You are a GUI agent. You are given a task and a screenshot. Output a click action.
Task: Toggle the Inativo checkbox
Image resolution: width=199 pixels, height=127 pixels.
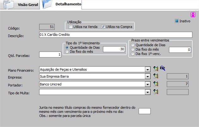click(177, 21)
